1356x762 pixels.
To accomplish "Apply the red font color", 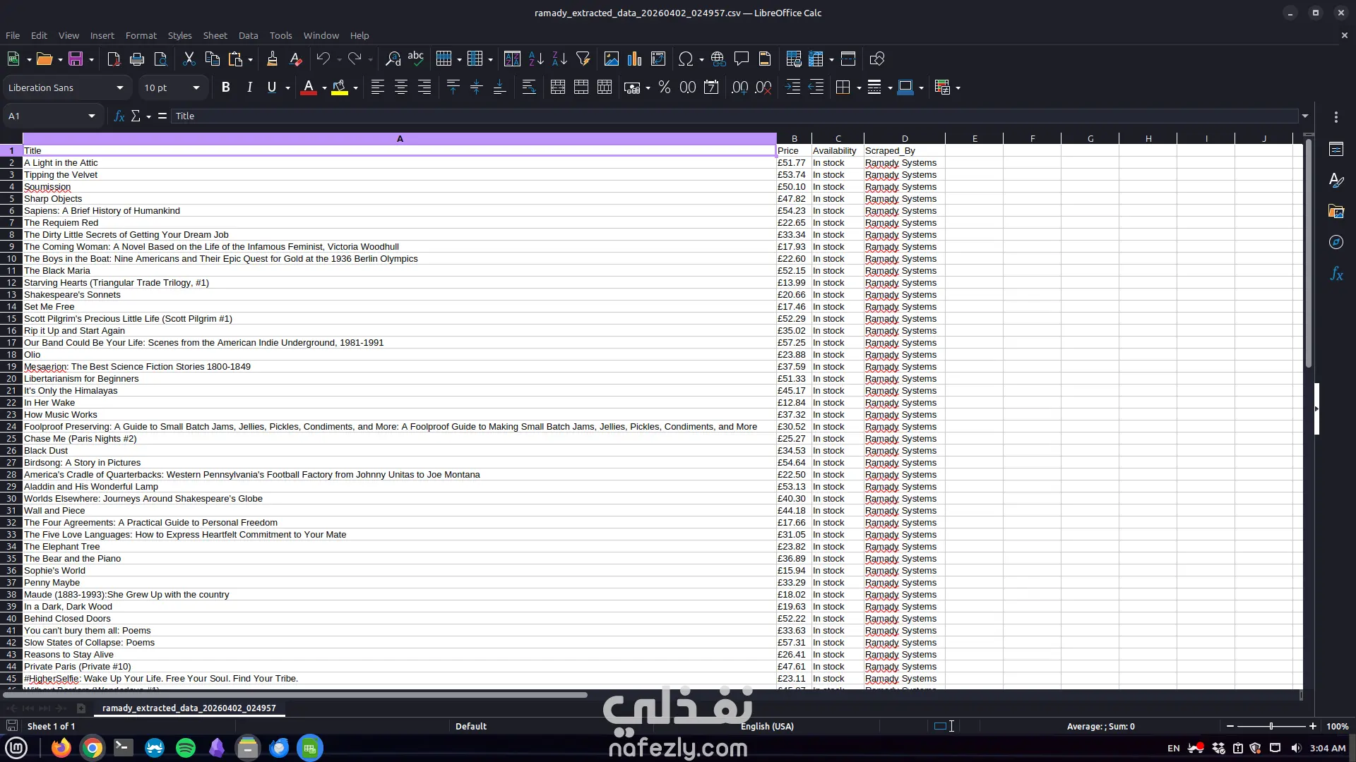I will 309,87.
